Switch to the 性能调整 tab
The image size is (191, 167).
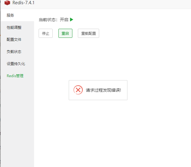(x=17, y=28)
